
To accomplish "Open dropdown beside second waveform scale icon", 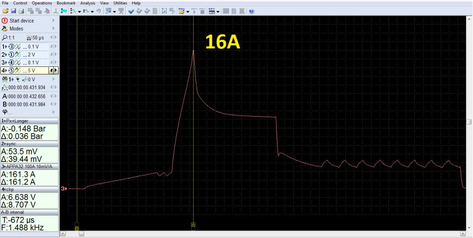I will [92, 11].
